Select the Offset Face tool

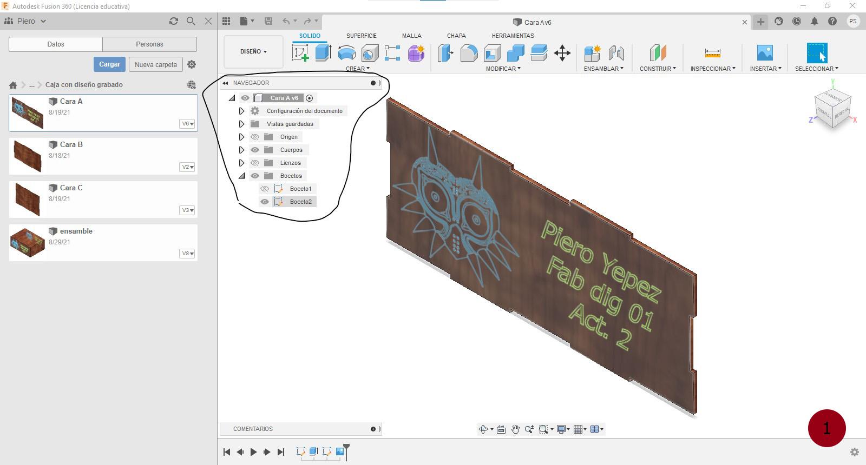[539, 53]
